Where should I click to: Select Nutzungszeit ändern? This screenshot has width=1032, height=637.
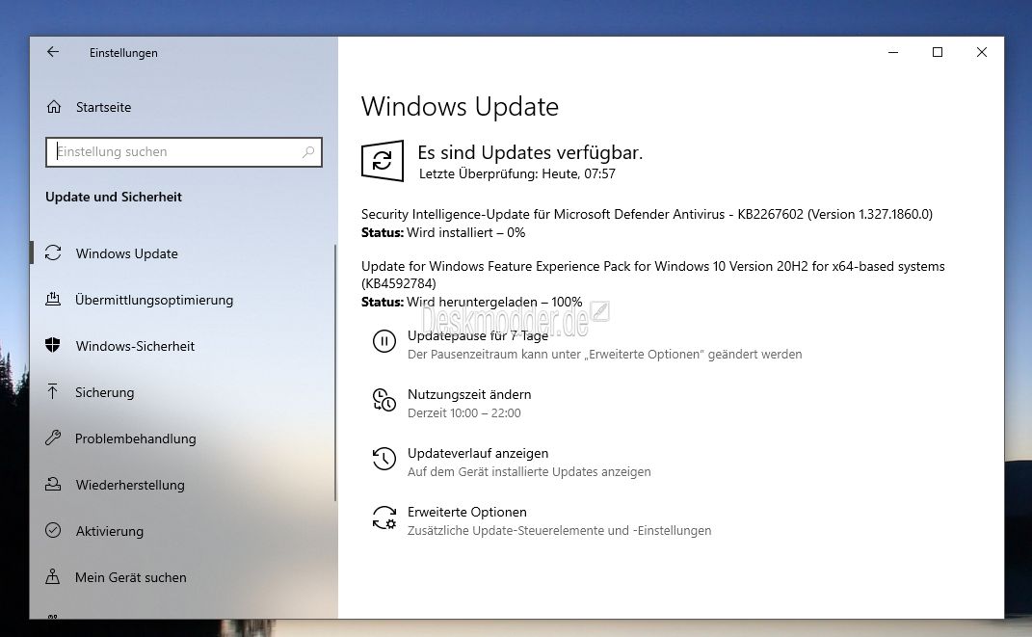(x=469, y=394)
